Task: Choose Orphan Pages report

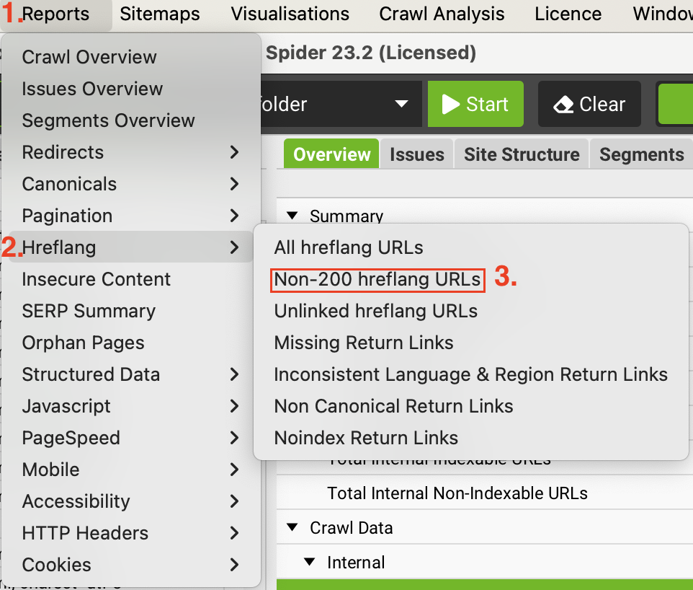Action: [x=83, y=343]
